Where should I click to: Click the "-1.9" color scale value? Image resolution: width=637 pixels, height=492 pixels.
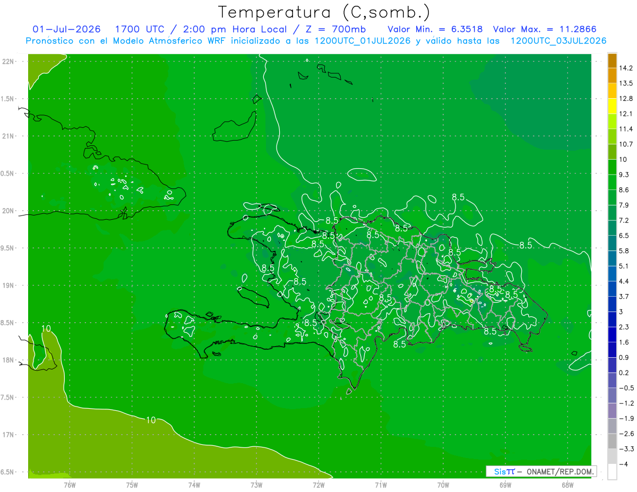pyautogui.click(x=626, y=419)
